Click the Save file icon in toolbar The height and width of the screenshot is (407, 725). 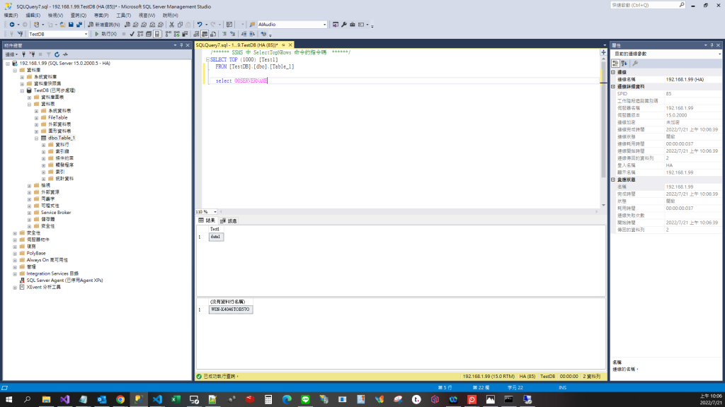click(71, 25)
